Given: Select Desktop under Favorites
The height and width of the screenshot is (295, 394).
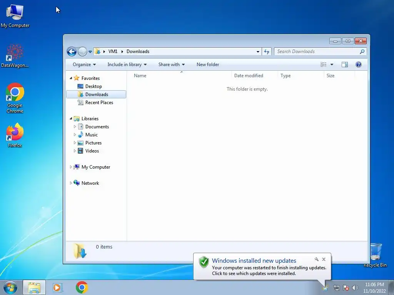Looking at the screenshot, I should [x=93, y=86].
